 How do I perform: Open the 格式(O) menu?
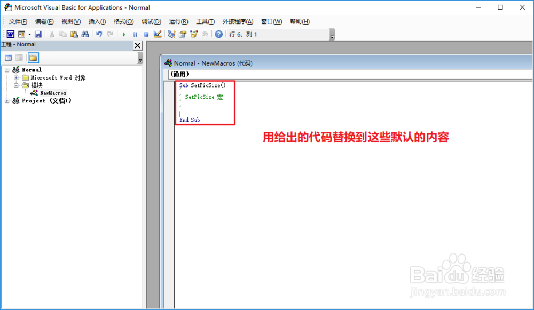point(124,21)
